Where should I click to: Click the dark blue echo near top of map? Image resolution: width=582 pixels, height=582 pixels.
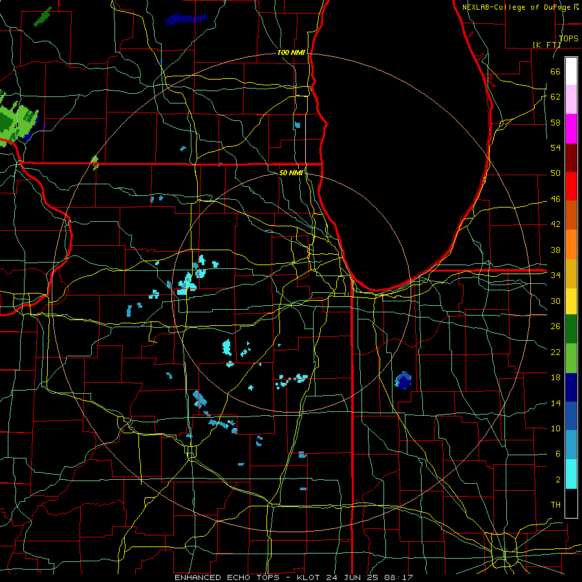(186, 19)
